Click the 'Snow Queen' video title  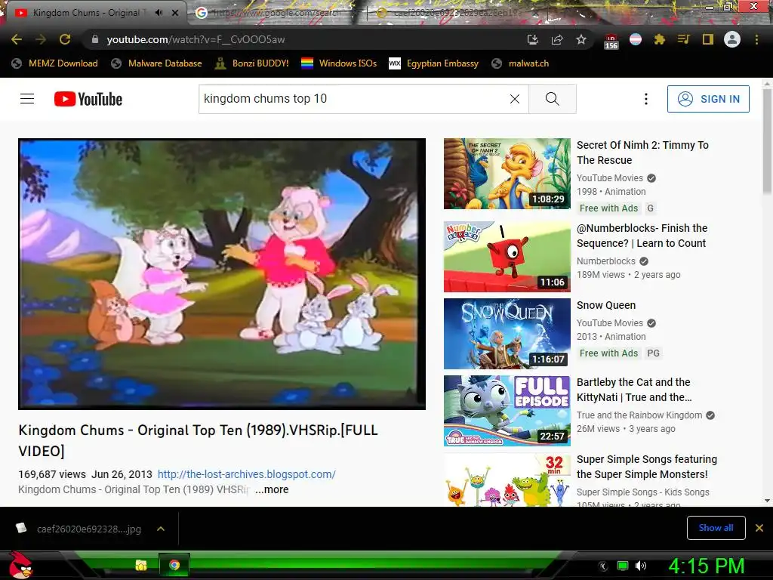(x=606, y=305)
